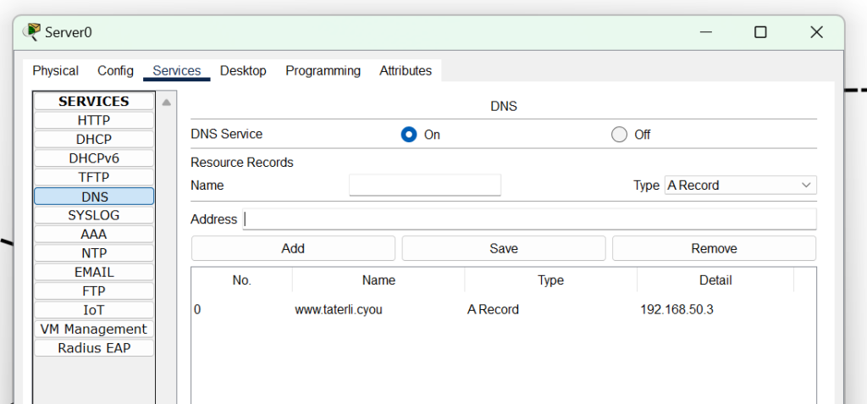Turn DNS Service Off
The width and height of the screenshot is (867, 404).
(619, 135)
